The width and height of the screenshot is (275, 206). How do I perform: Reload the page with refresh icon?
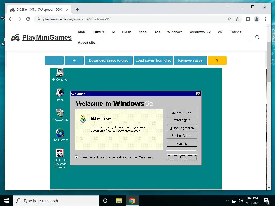[x=28, y=19]
